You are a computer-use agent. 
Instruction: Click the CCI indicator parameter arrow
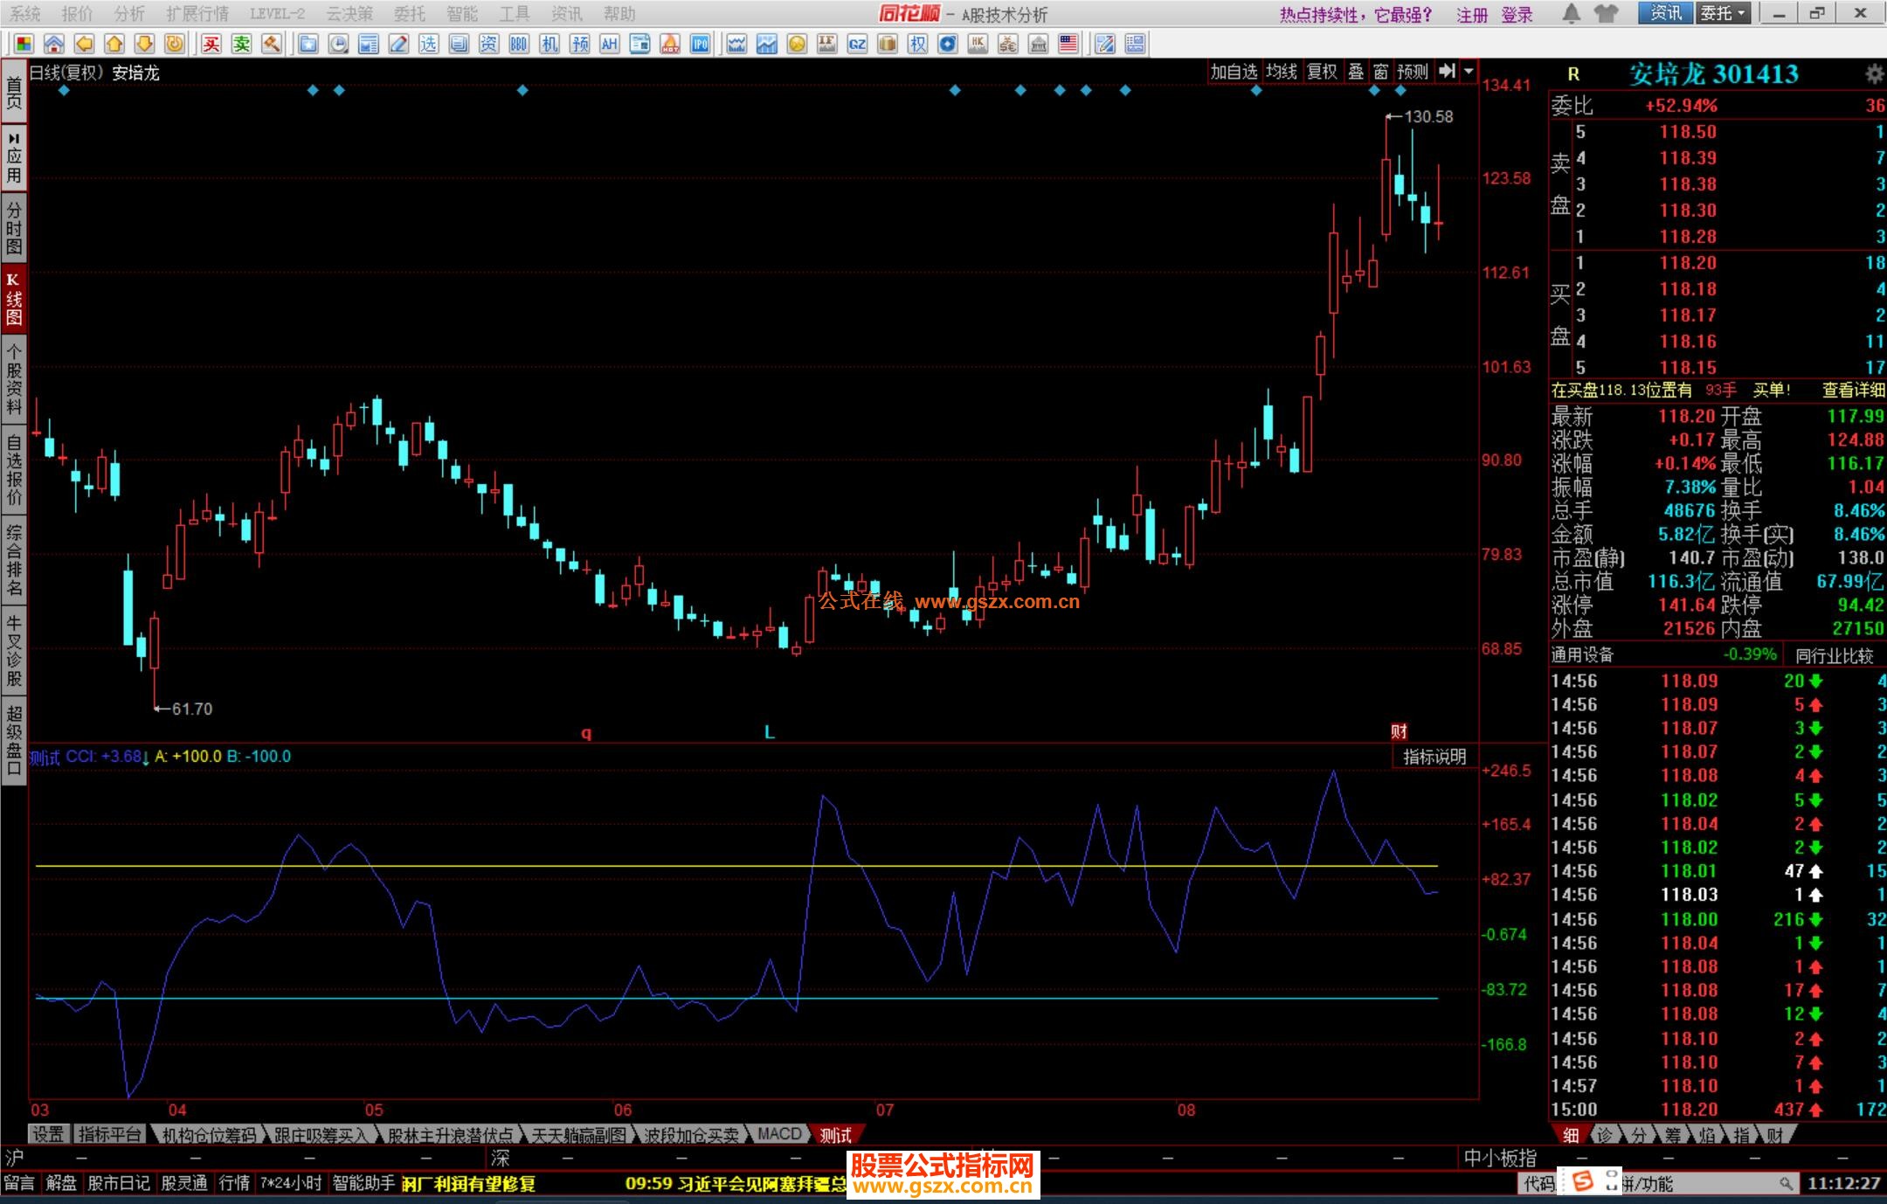pos(146,757)
